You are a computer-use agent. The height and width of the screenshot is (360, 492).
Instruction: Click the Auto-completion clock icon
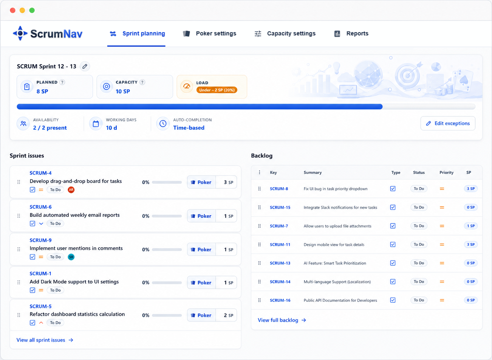click(x=163, y=124)
